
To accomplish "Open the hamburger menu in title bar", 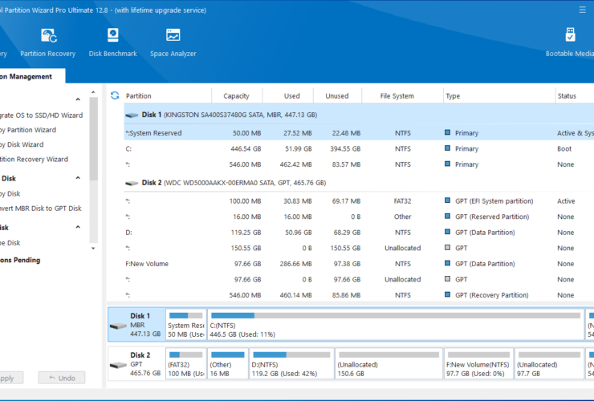I will pos(582,10).
